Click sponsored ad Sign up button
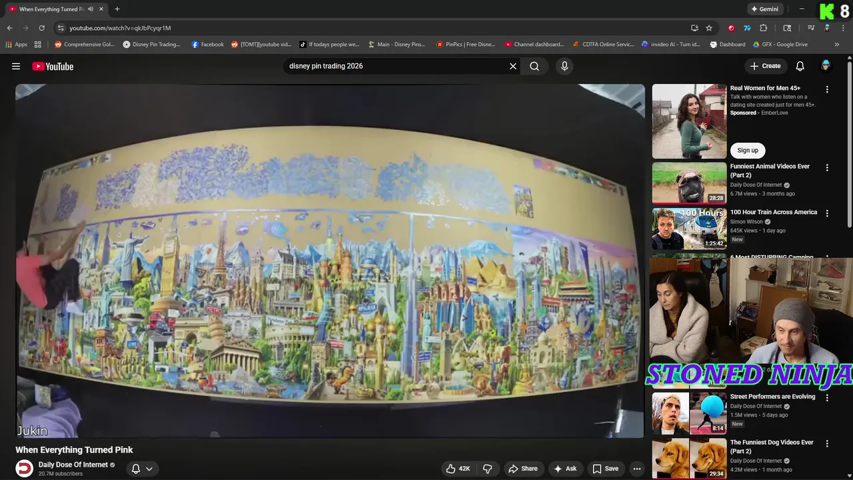Screen dimensions: 853x480 tap(748, 150)
